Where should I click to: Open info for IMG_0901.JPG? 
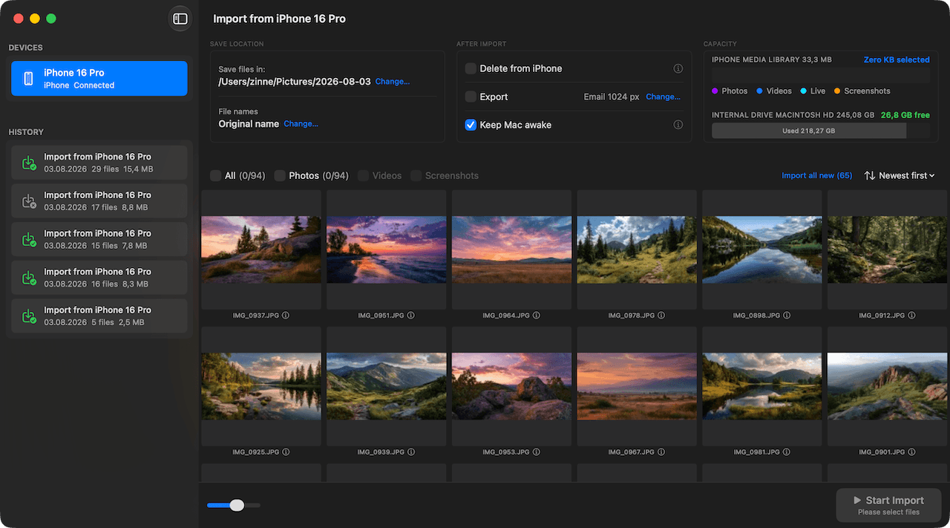click(911, 452)
